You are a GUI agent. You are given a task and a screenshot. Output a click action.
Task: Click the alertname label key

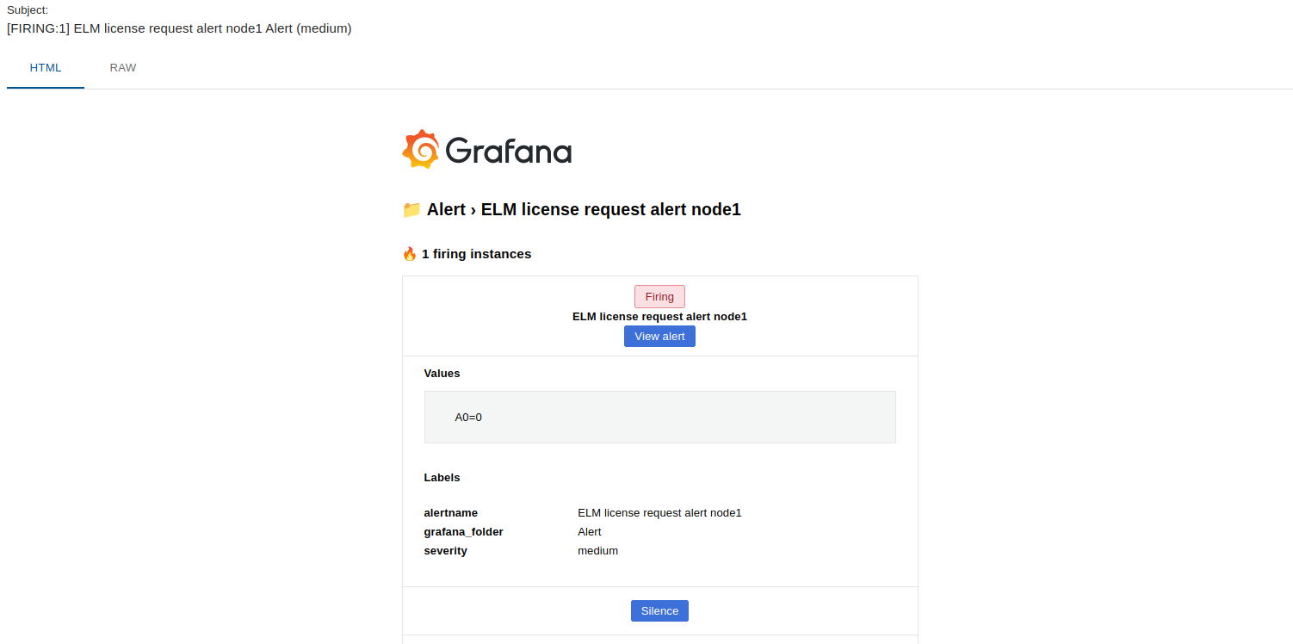click(451, 513)
